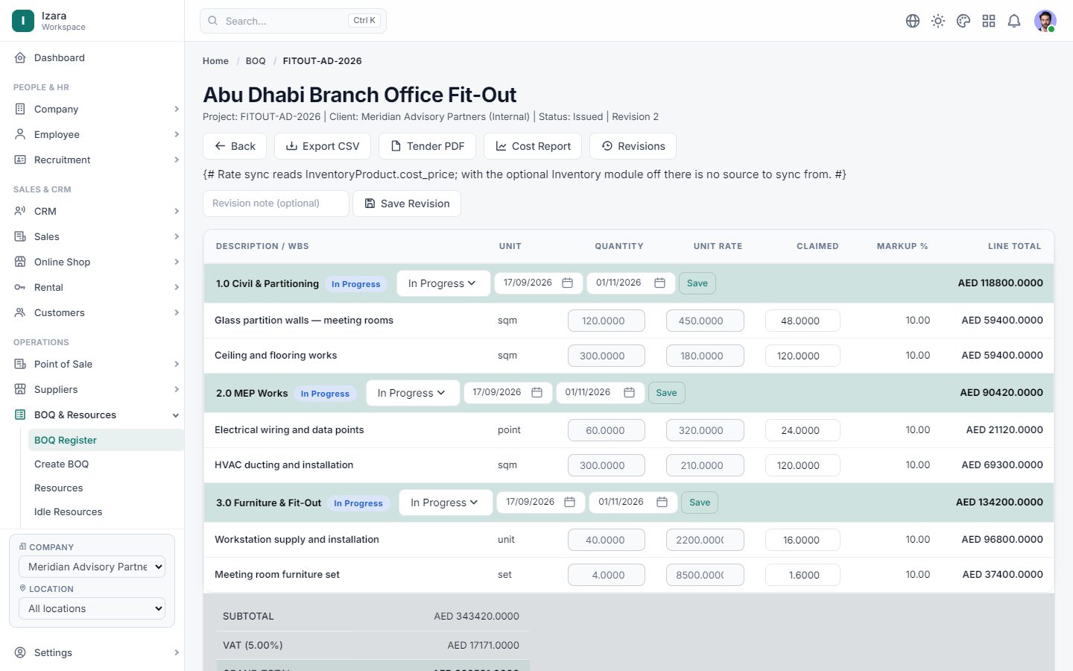Open Create BOQ page

tap(106, 464)
